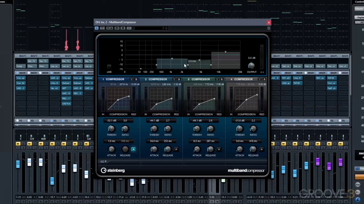The width and height of the screenshot is (364, 204).
Task: Click band 1 RATIO knob
Action: pyautogui.click(x=125, y=129)
